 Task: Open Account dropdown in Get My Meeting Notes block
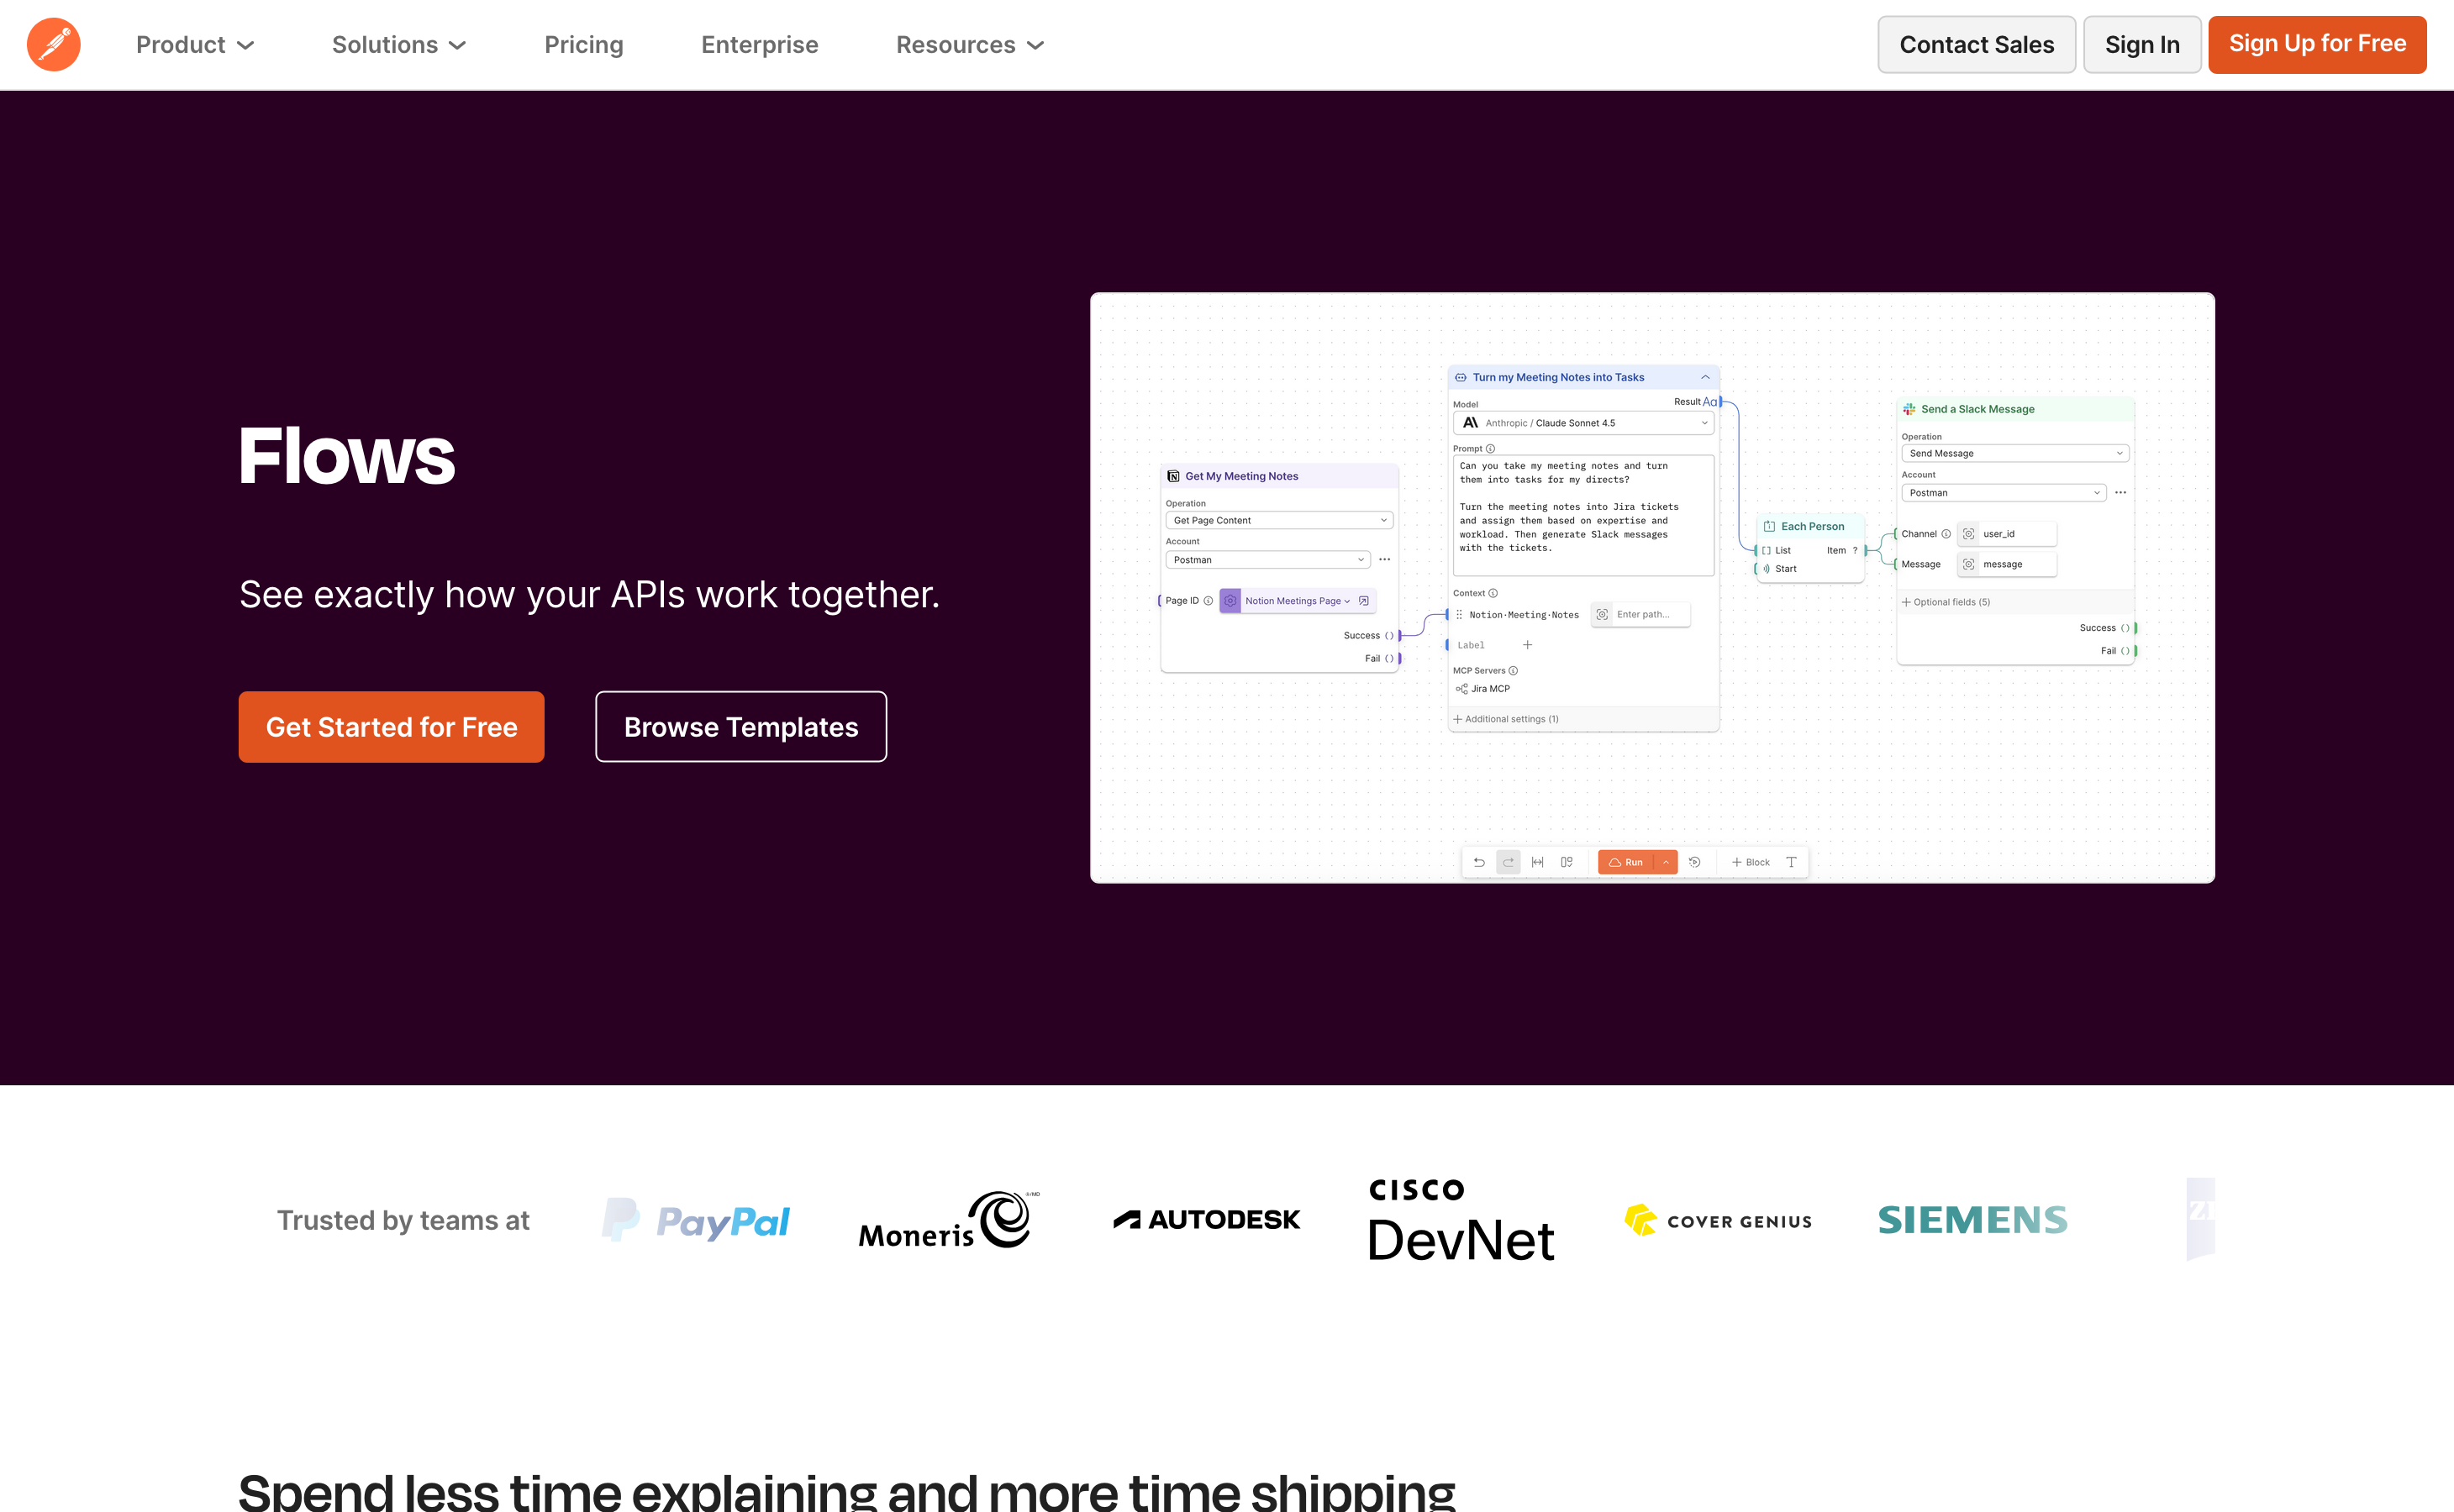pos(1267,560)
